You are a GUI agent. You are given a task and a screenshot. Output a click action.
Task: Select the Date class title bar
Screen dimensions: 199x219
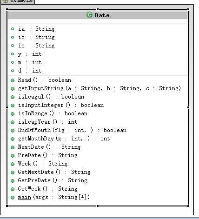(x=98, y=15)
